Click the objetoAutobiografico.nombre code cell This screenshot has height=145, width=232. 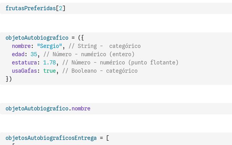(116, 109)
